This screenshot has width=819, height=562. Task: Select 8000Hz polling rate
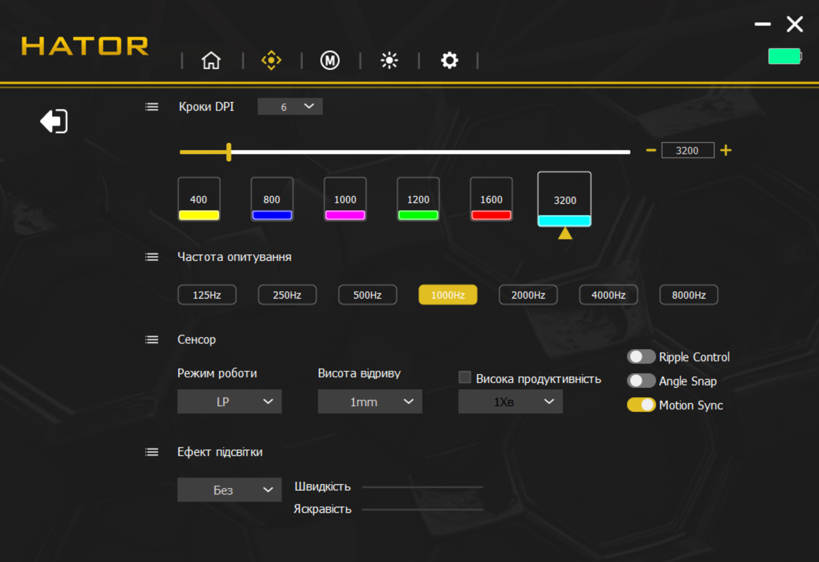click(688, 295)
